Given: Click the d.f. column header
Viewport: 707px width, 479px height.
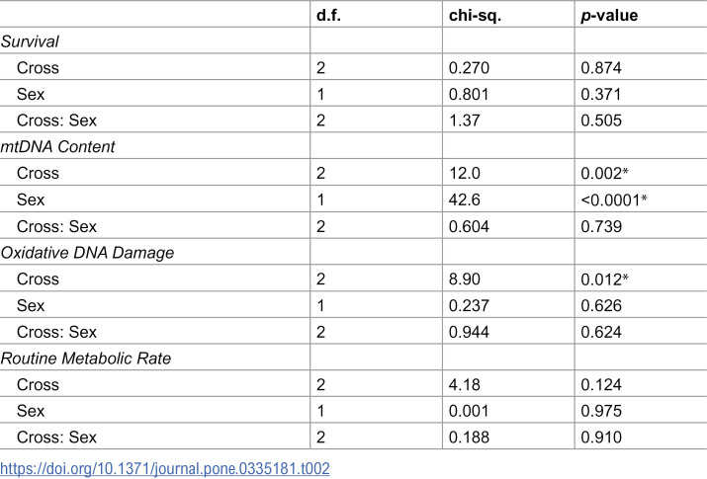Looking at the screenshot, I should click(x=328, y=15).
